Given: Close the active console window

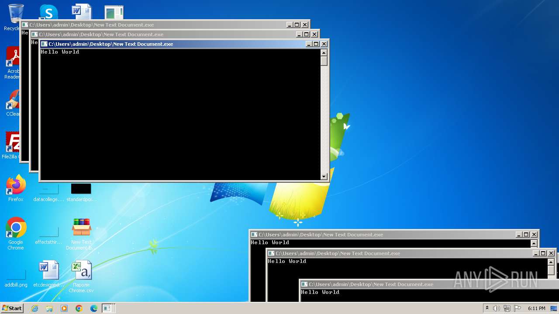Looking at the screenshot, I should (324, 44).
